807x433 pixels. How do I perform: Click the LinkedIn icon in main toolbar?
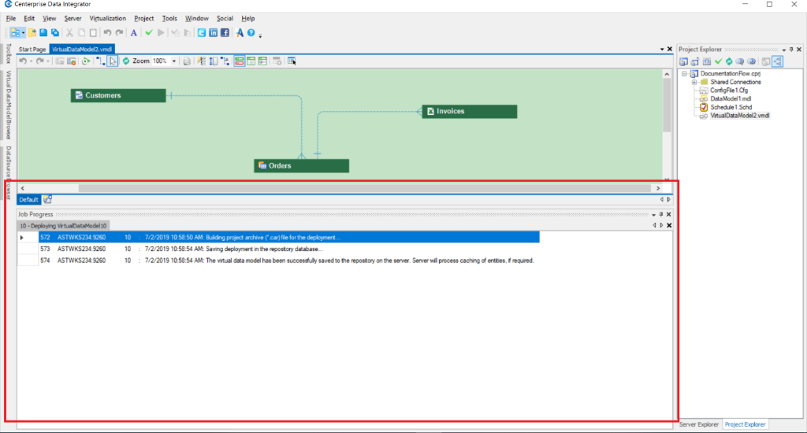coord(214,33)
